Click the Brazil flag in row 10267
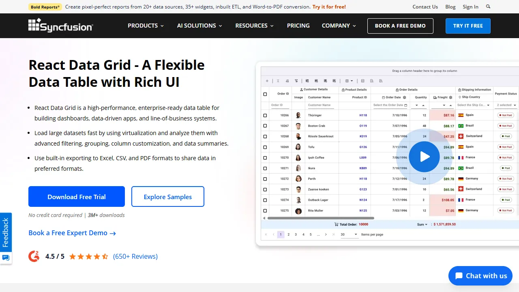Viewport: 519px width, 292px height. 461,126
